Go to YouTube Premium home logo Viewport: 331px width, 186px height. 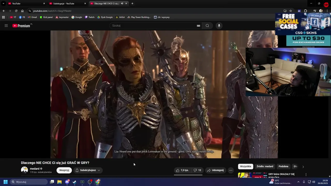(21, 26)
